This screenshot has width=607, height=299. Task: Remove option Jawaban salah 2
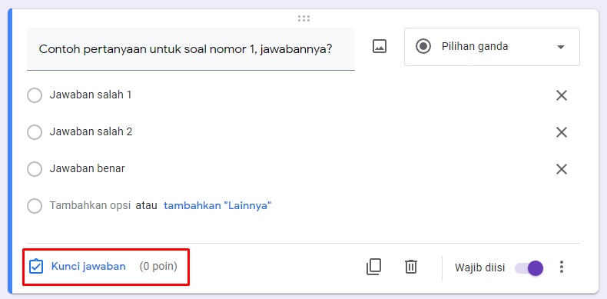[x=562, y=132]
